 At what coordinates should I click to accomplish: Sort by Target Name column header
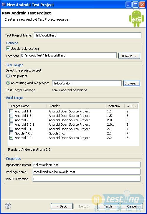click(27, 106)
